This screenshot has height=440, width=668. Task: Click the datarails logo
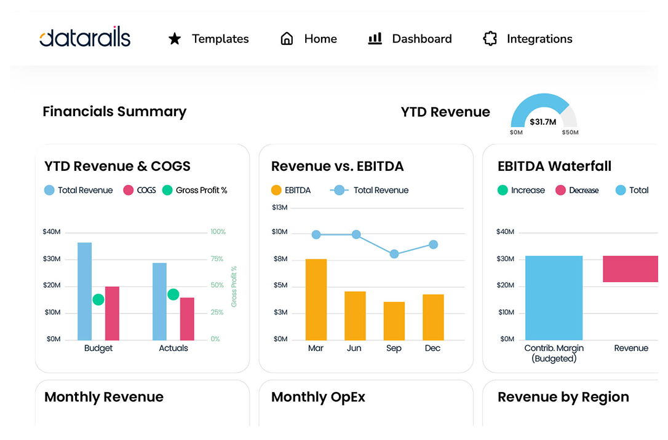(x=85, y=38)
